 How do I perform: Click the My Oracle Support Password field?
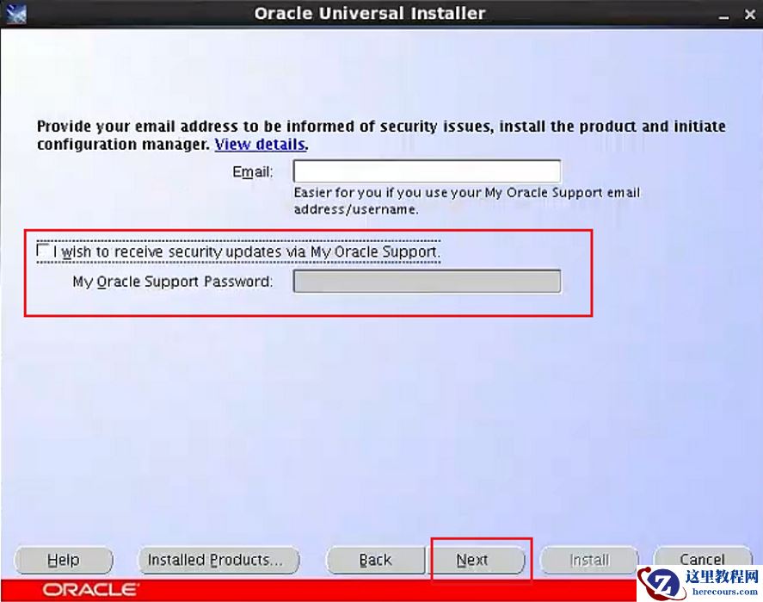pos(427,281)
